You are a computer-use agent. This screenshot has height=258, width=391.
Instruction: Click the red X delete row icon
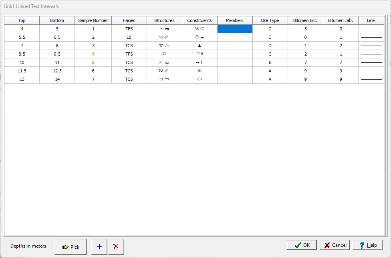coord(116,247)
